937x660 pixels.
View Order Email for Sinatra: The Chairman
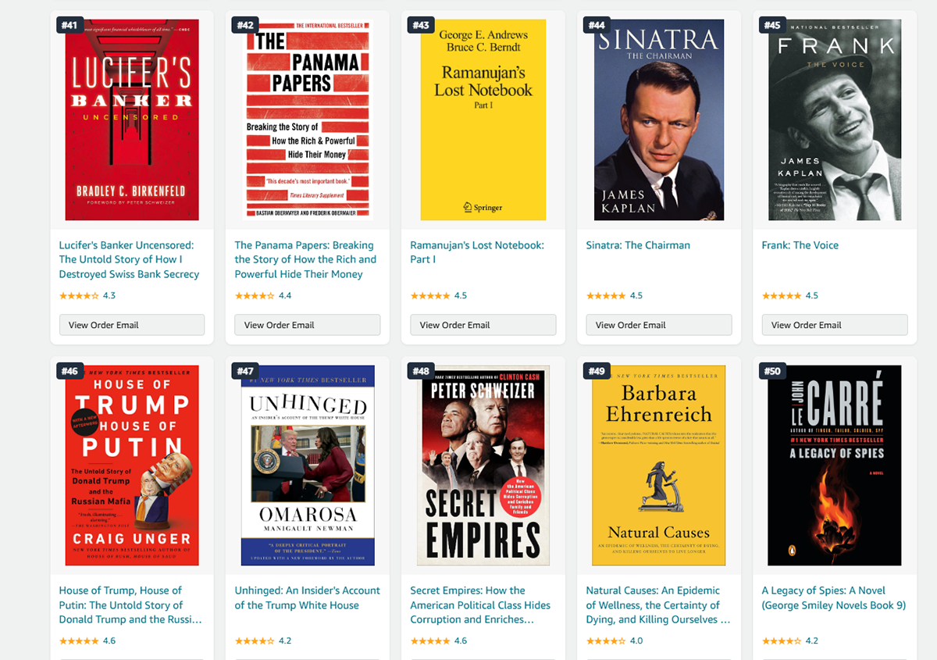point(659,325)
